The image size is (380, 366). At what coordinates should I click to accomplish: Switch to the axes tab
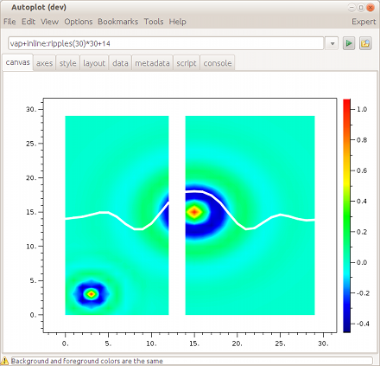tap(44, 63)
